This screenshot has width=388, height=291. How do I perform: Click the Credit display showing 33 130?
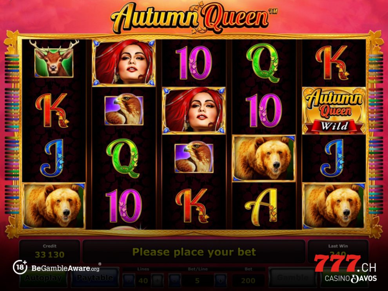pos(49,251)
